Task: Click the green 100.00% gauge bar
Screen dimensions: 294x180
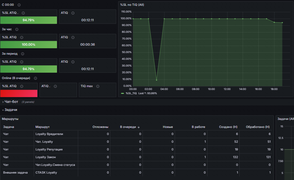Action: click(x=29, y=45)
